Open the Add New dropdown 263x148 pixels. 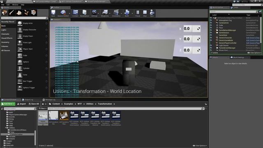[x=8, y=104]
